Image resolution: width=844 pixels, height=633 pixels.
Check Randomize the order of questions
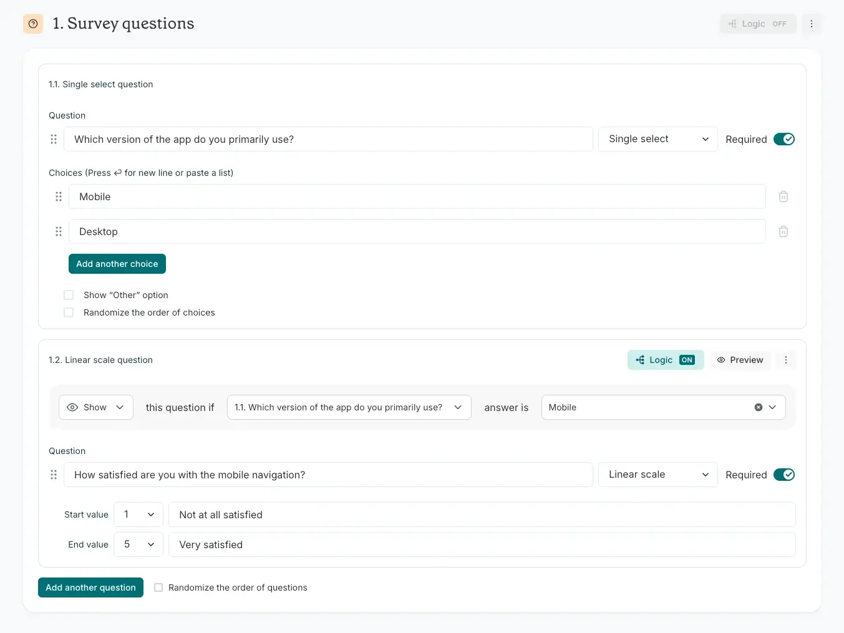point(158,587)
